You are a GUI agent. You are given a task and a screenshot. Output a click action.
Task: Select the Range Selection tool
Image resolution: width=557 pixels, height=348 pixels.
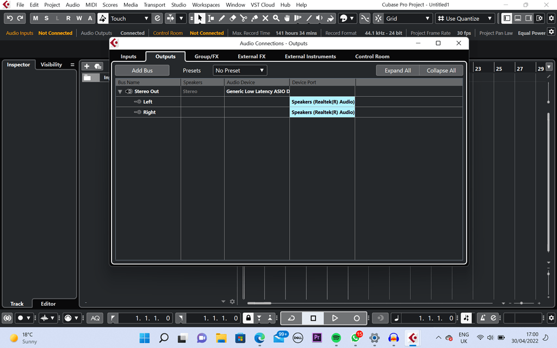(x=211, y=18)
